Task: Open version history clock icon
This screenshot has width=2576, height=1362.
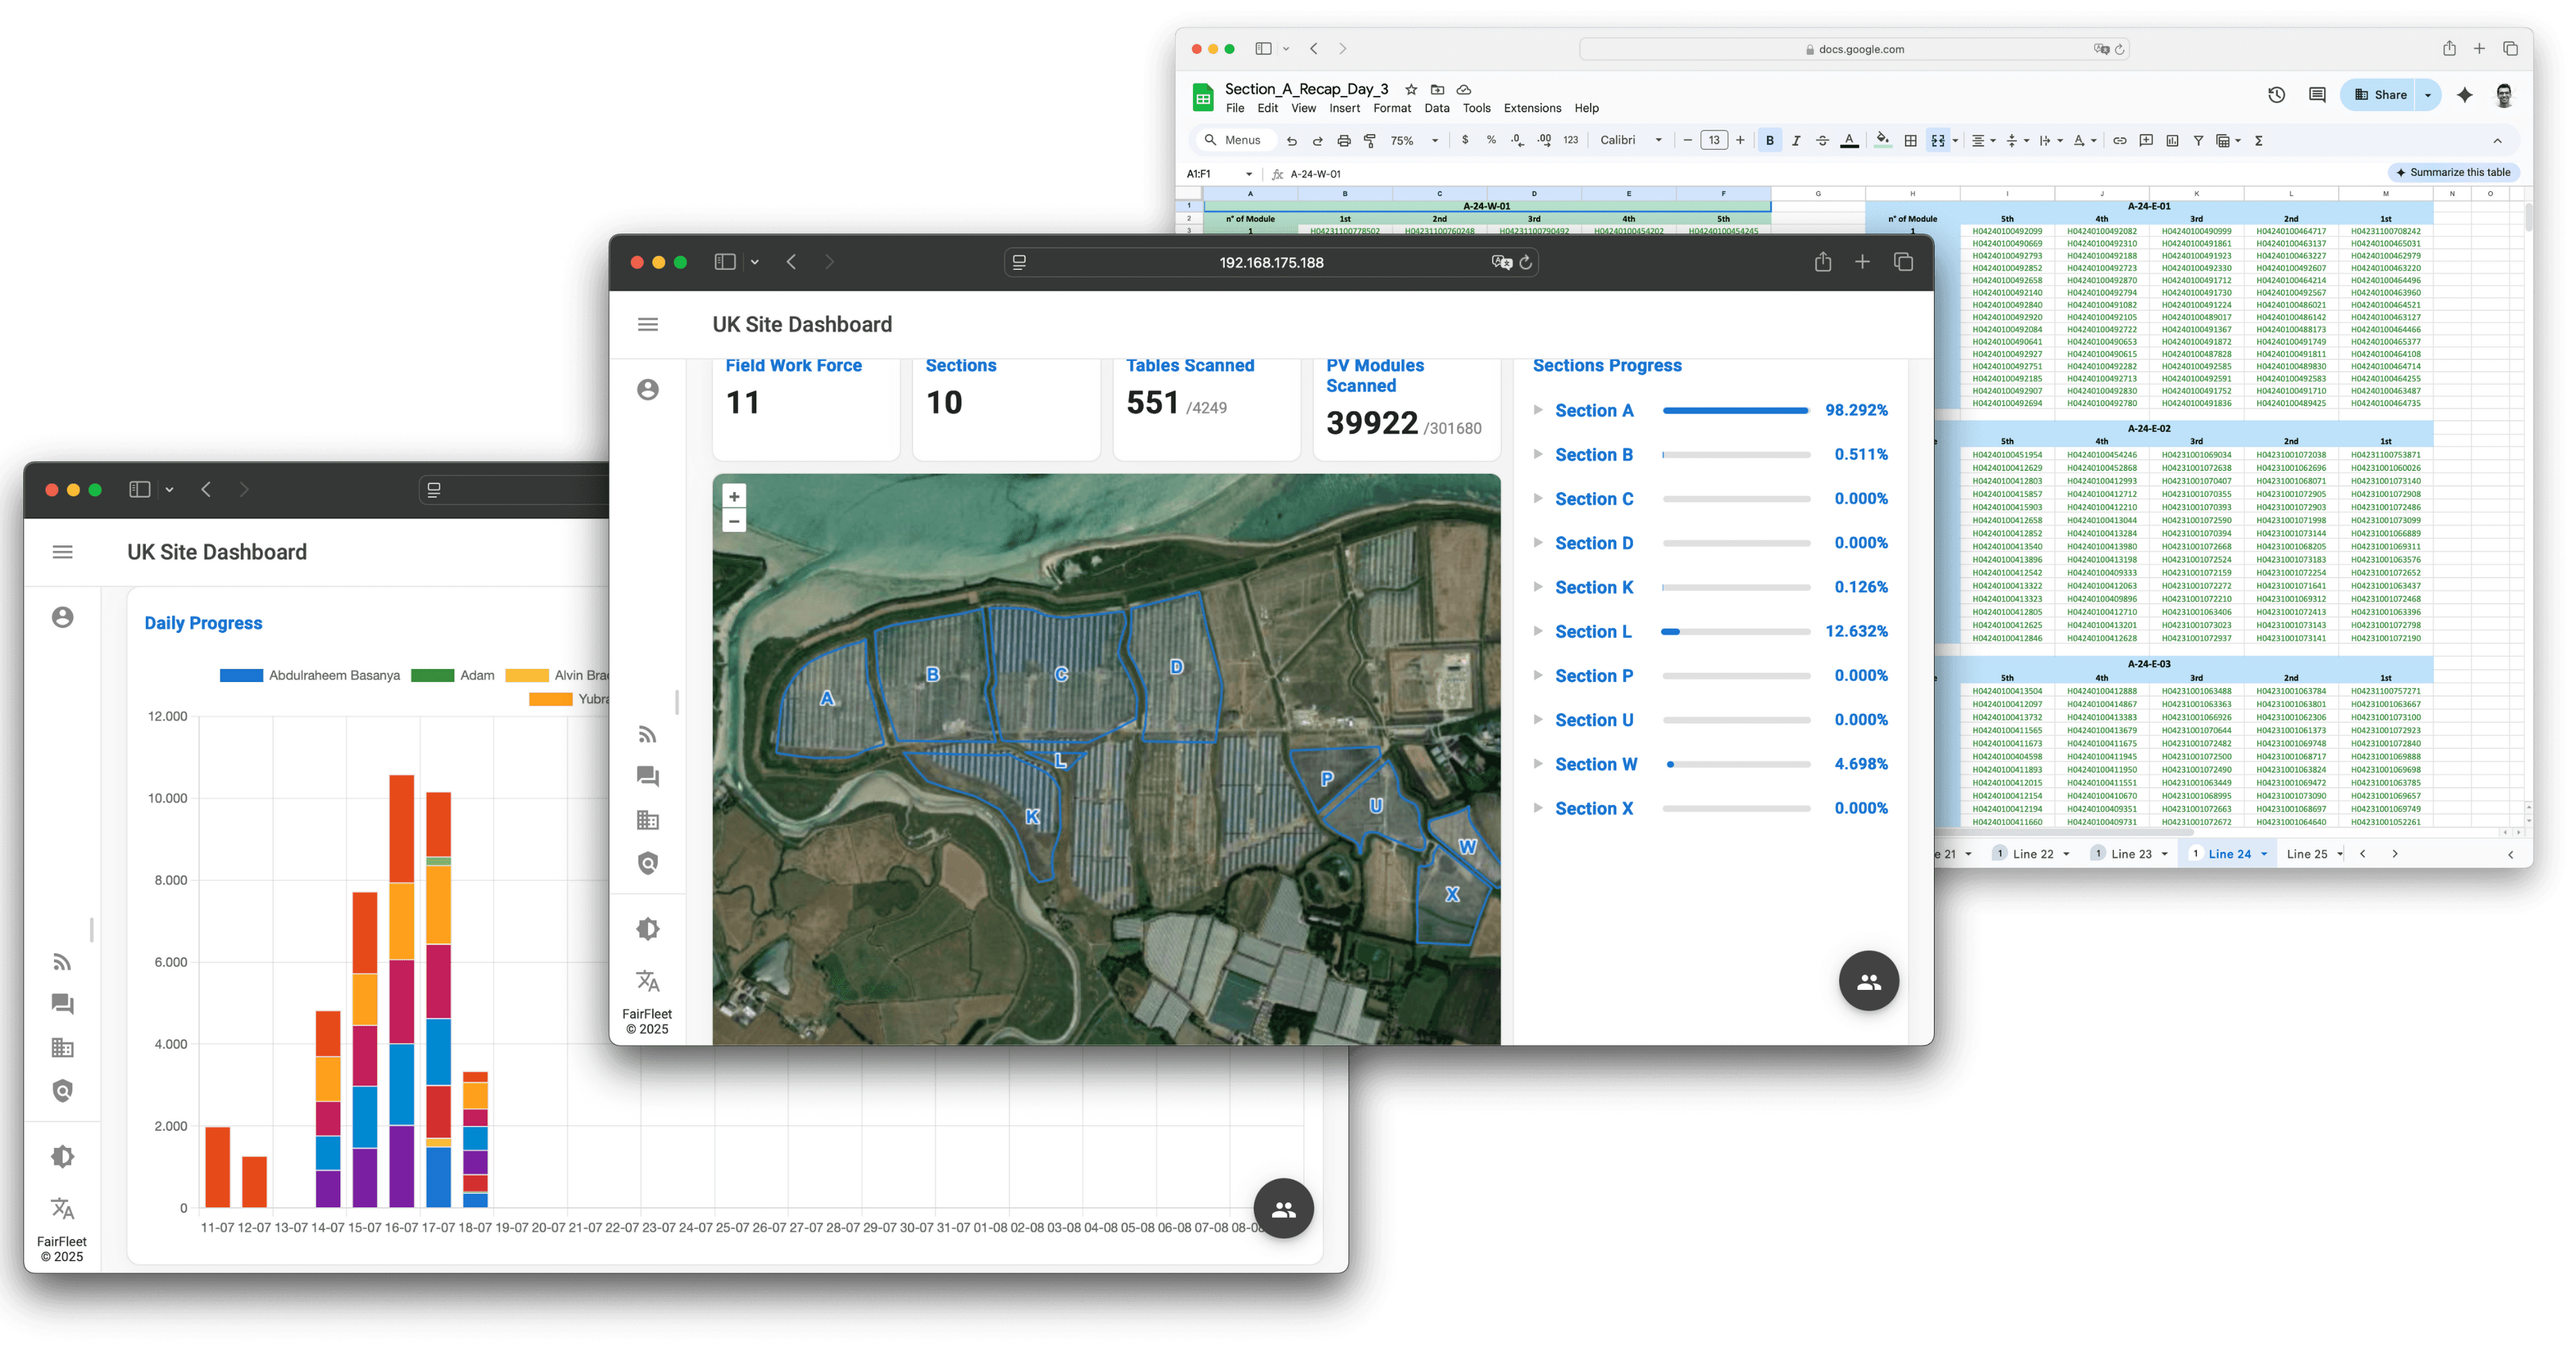Action: pos(2276,95)
